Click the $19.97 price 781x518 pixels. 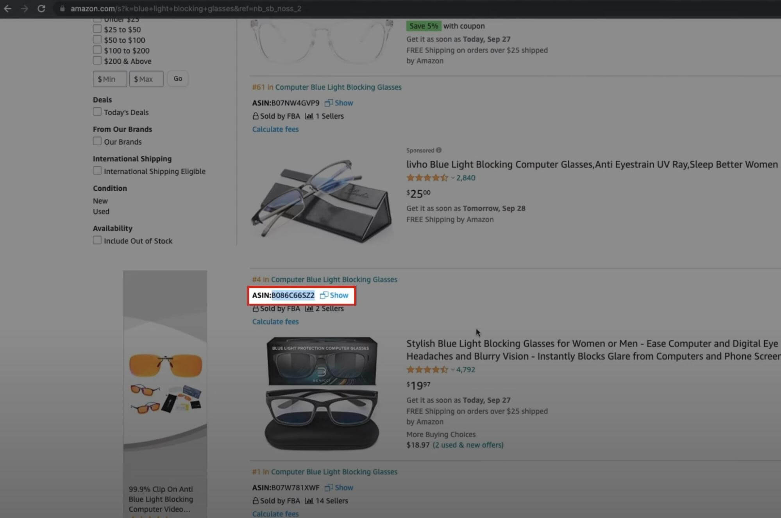coord(418,385)
